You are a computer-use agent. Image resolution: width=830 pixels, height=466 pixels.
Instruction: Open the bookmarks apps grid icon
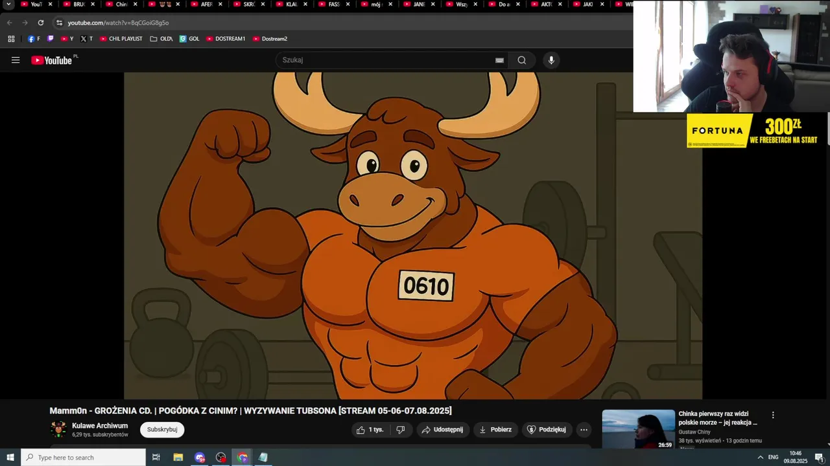(11, 39)
